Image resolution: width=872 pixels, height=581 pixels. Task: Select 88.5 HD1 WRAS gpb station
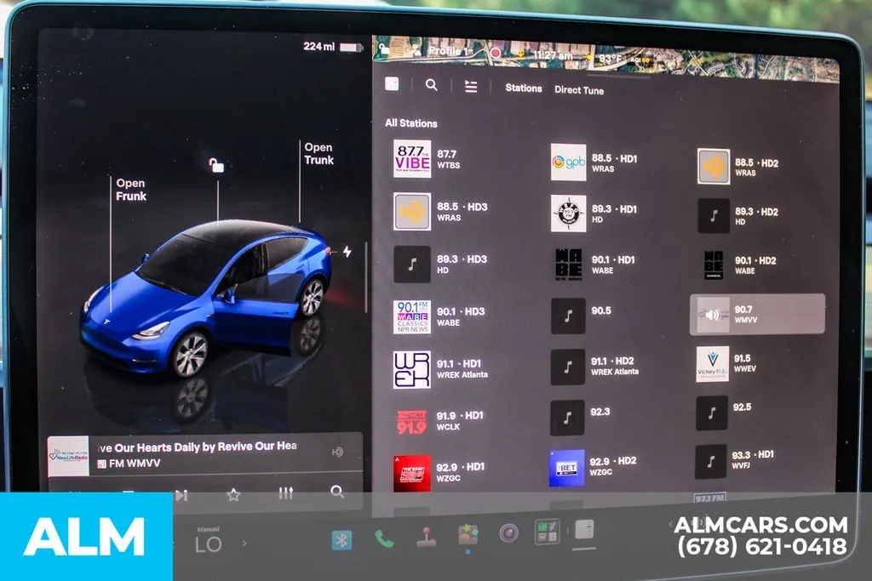point(594,162)
